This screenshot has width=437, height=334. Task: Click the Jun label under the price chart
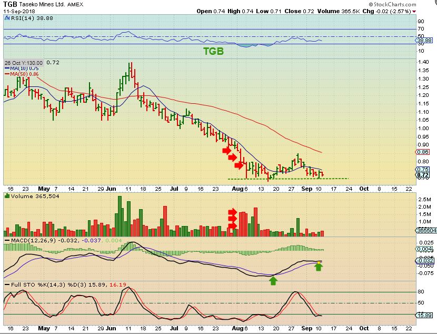tap(111, 189)
